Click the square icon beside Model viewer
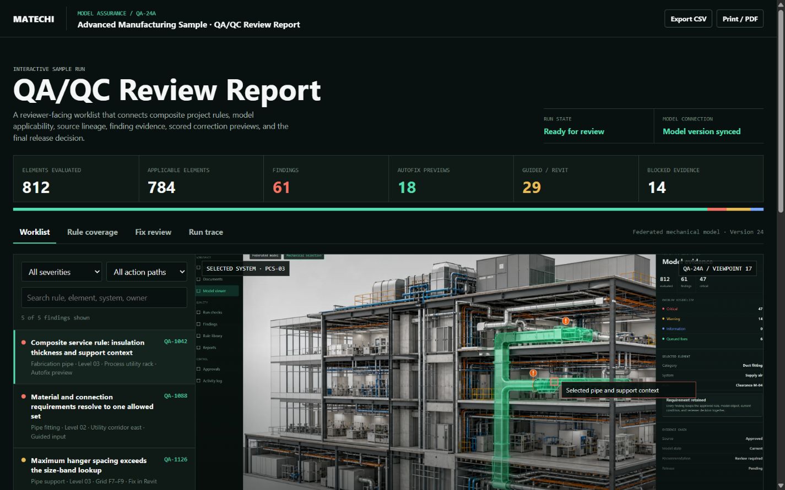The image size is (785, 490). [x=199, y=291]
